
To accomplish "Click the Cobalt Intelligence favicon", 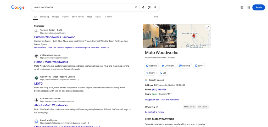I will point(36,122).
